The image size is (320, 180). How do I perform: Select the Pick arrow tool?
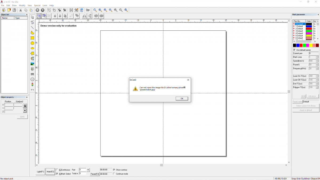(x=32, y=17)
